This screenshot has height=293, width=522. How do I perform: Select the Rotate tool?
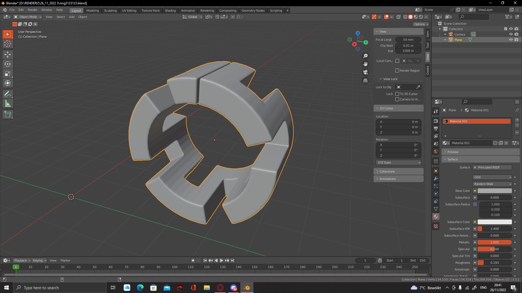[x=8, y=64]
